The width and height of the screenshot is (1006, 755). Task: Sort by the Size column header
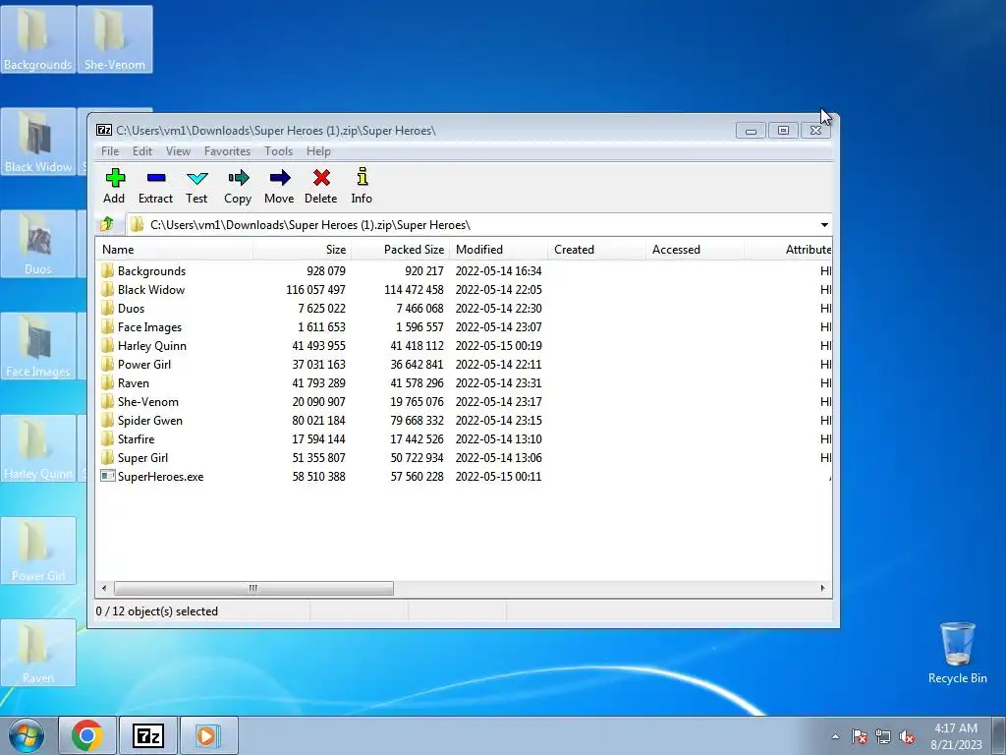point(303,249)
